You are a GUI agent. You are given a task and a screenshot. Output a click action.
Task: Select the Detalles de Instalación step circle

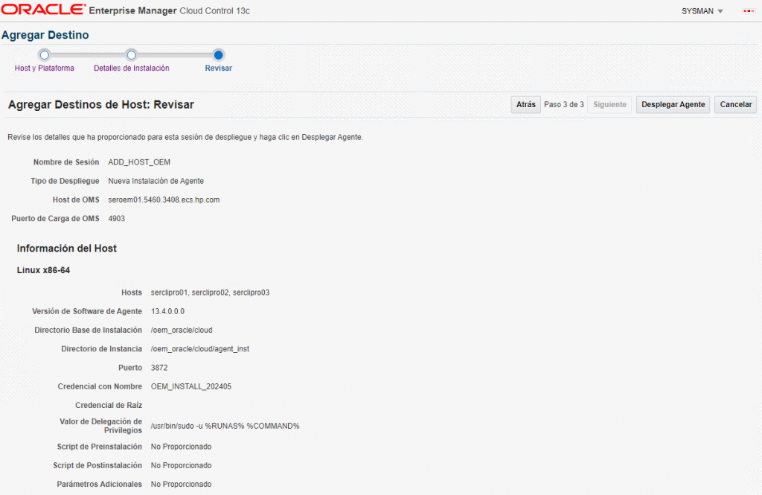pos(131,54)
